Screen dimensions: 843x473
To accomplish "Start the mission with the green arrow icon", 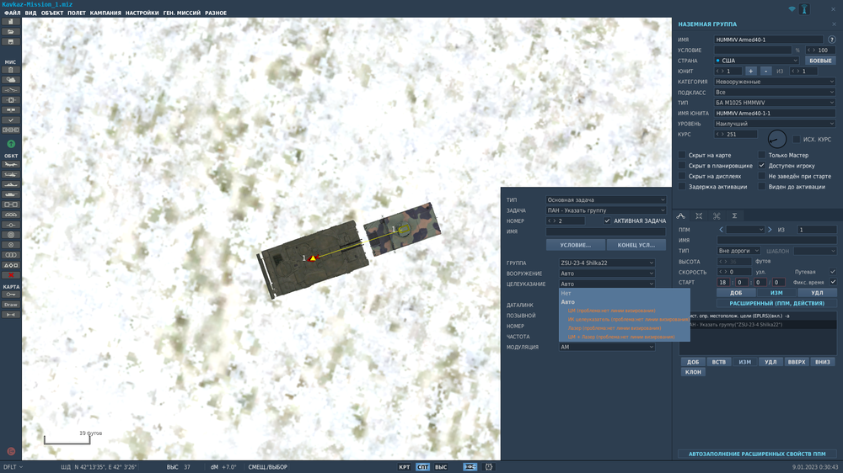I will [11, 144].
